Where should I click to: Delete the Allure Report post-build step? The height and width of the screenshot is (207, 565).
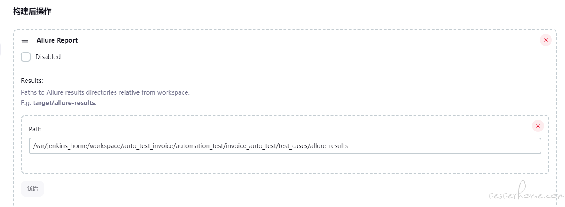(x=545, y=40)
